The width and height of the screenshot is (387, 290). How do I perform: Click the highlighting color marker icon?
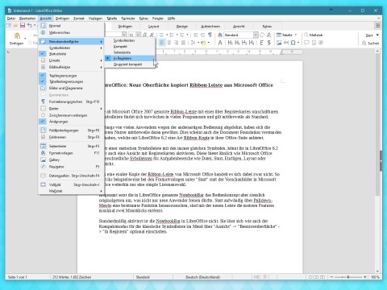[203, 43]
